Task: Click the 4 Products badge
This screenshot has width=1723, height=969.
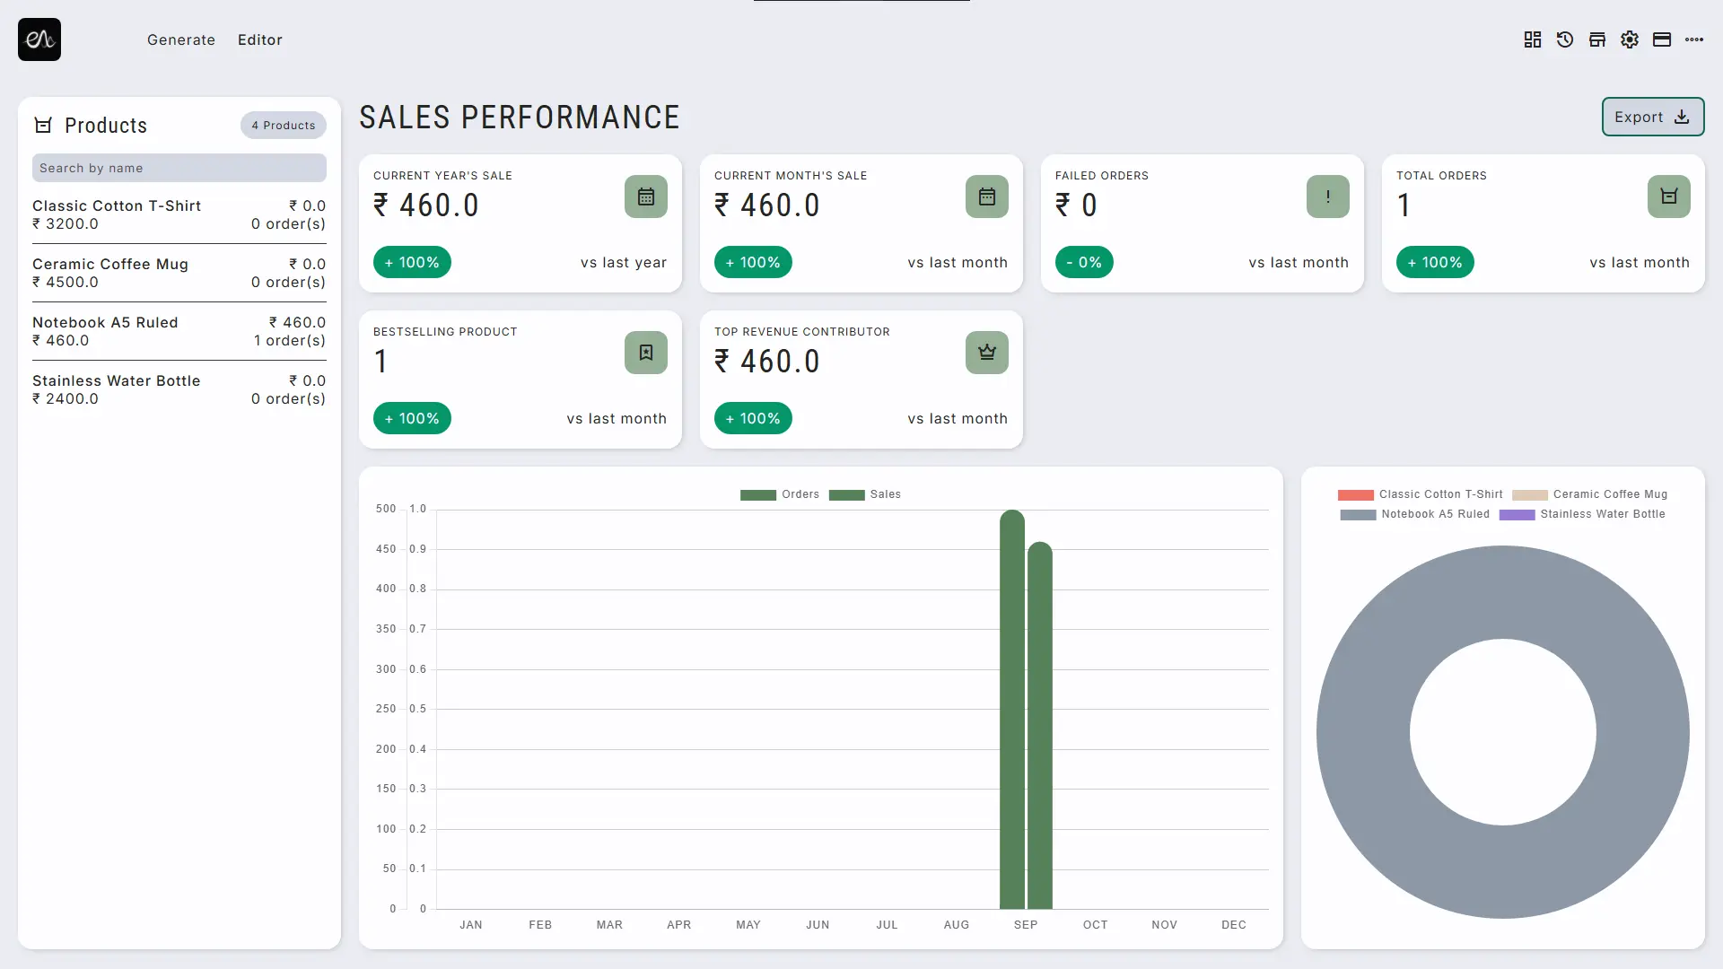Action: tap(284, 126)
